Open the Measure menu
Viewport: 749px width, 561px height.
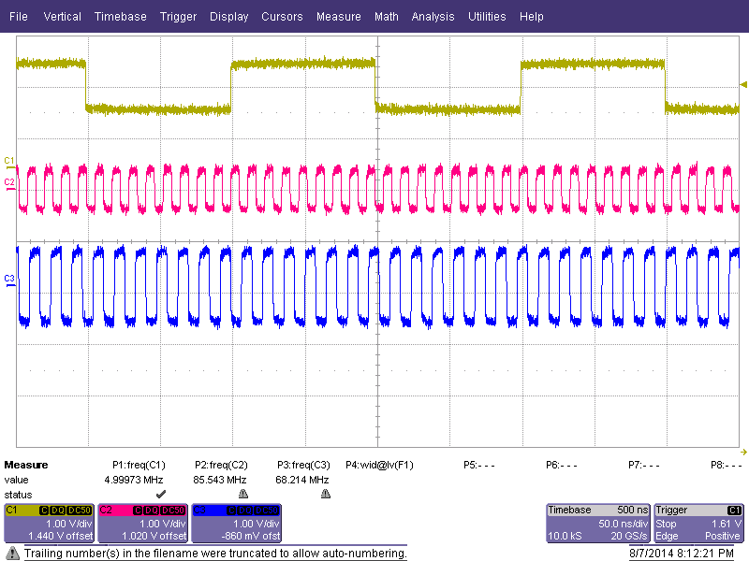[x=338, y=16]
